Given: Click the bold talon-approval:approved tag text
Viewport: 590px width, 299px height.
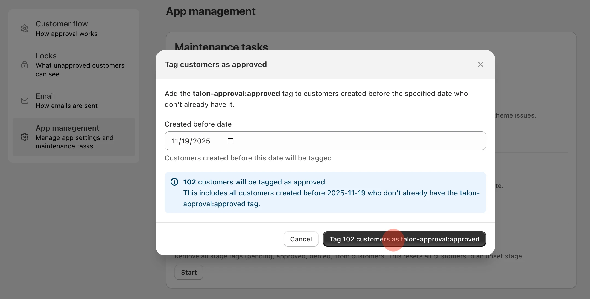Looking at the screenshot, I should coord(236,94).
